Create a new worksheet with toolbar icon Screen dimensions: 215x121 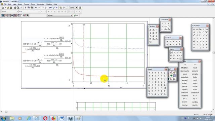tap(3, 8)
